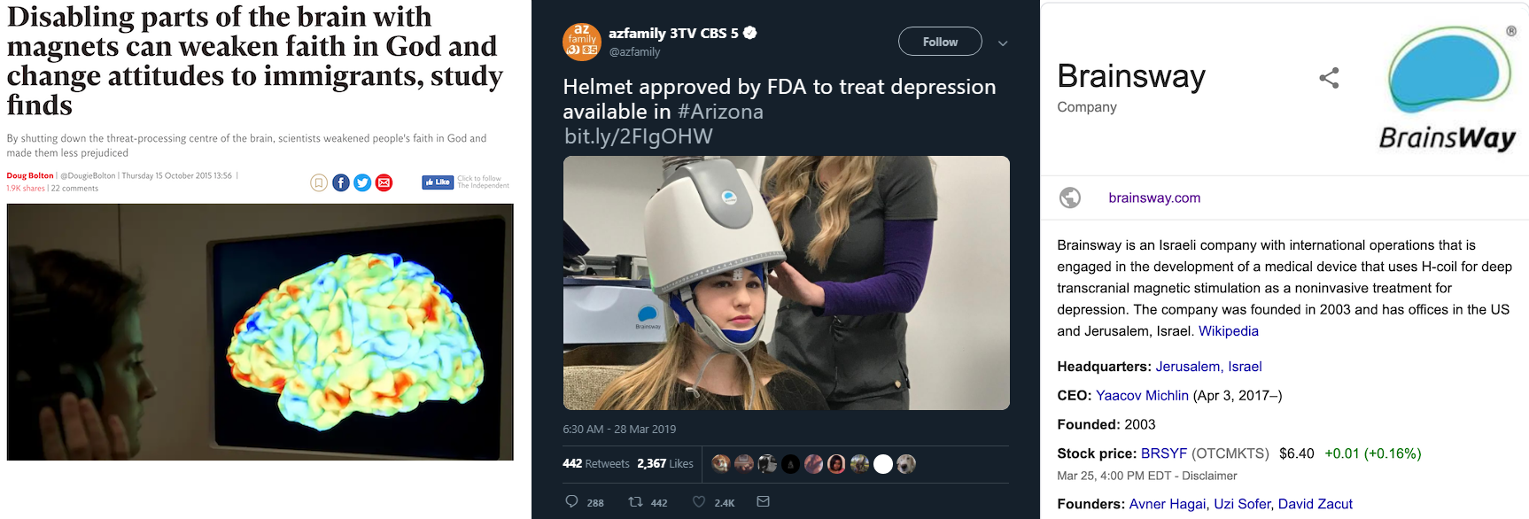The height and width of the screenshot is (519, 1529).
Task: Share the article on Twitter
Action: (362, 182)
